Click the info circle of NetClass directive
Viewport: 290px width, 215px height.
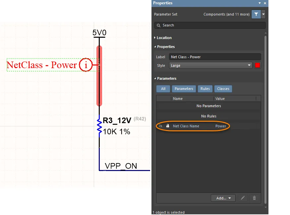tap(86, 65)
